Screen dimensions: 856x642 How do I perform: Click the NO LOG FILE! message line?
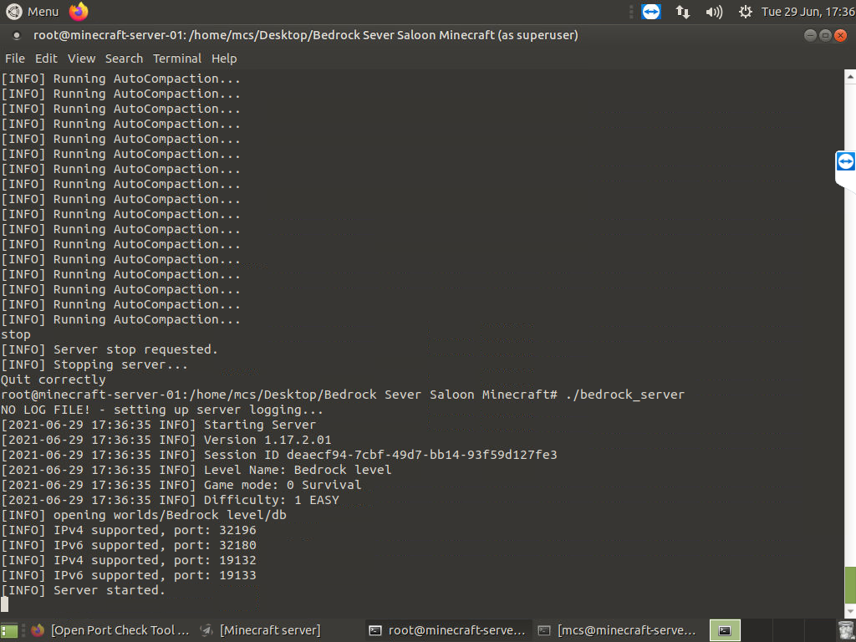(x=161, y=410)
